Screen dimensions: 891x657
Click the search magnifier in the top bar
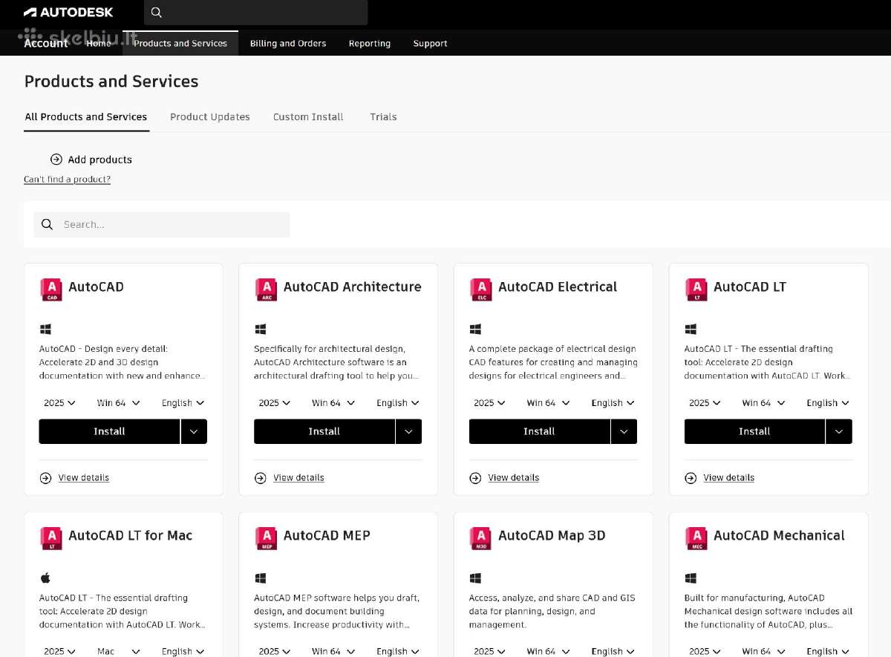coord(156,13)
